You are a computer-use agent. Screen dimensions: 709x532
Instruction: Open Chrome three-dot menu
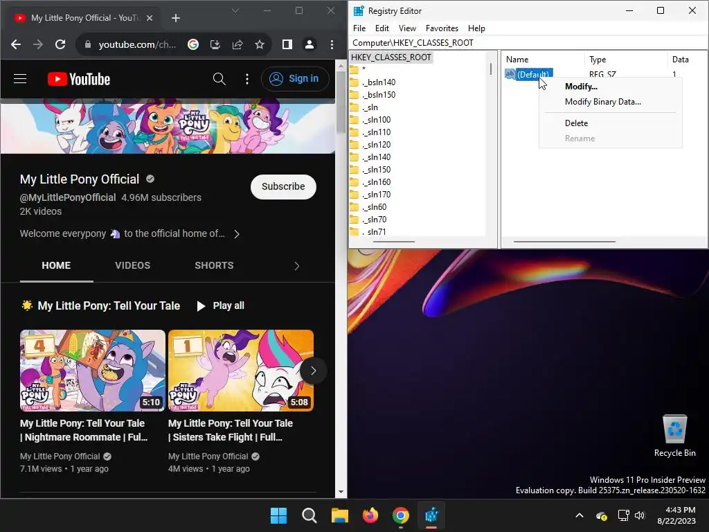(332, 44)
